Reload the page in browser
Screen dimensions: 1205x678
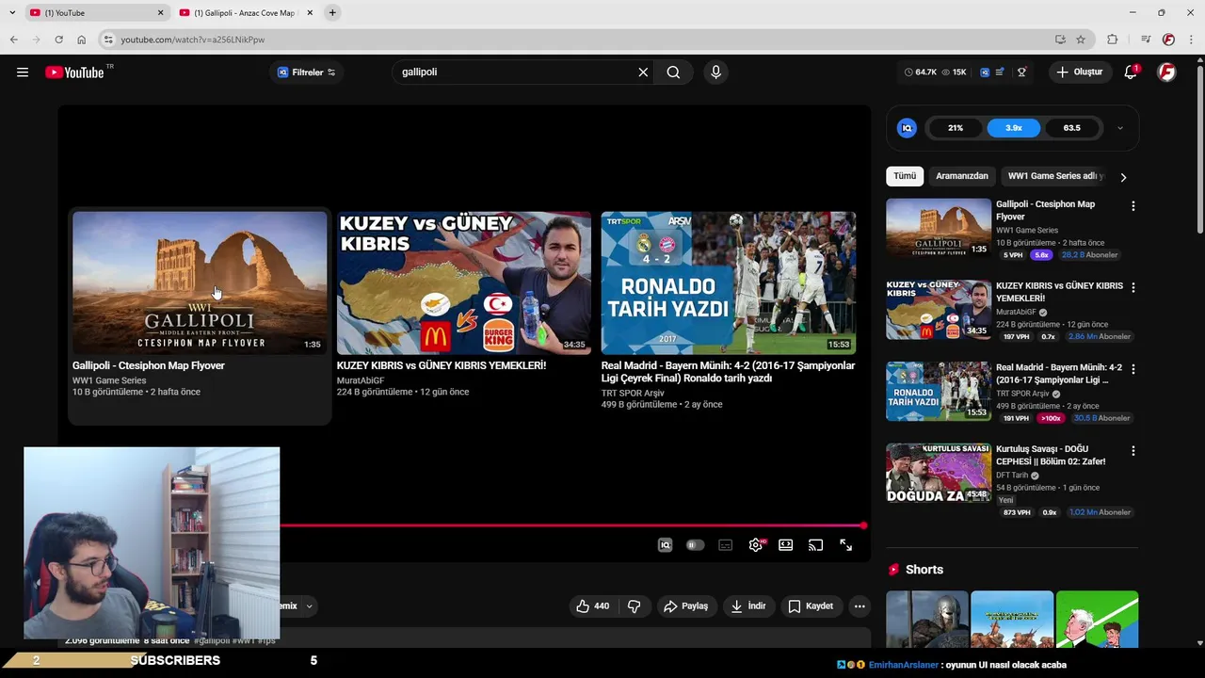click(x=58, y=40)
